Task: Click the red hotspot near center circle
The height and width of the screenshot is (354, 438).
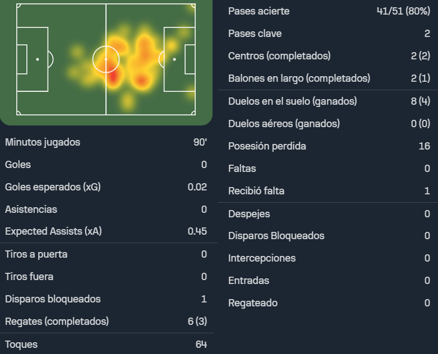Action: [113, 76]
